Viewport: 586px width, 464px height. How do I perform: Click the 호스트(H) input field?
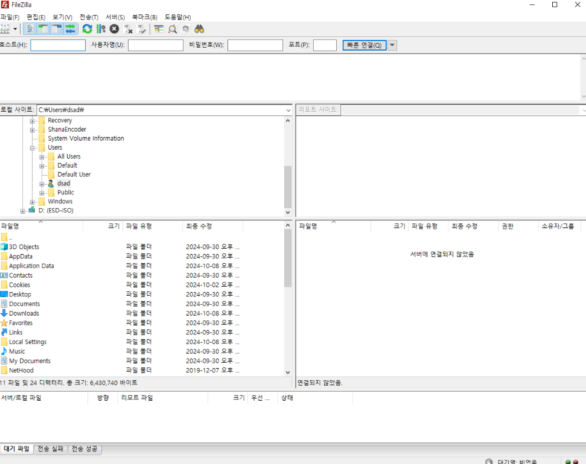click(x=58, y=45)
